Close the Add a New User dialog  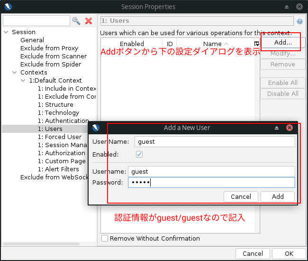pos(290,128)
